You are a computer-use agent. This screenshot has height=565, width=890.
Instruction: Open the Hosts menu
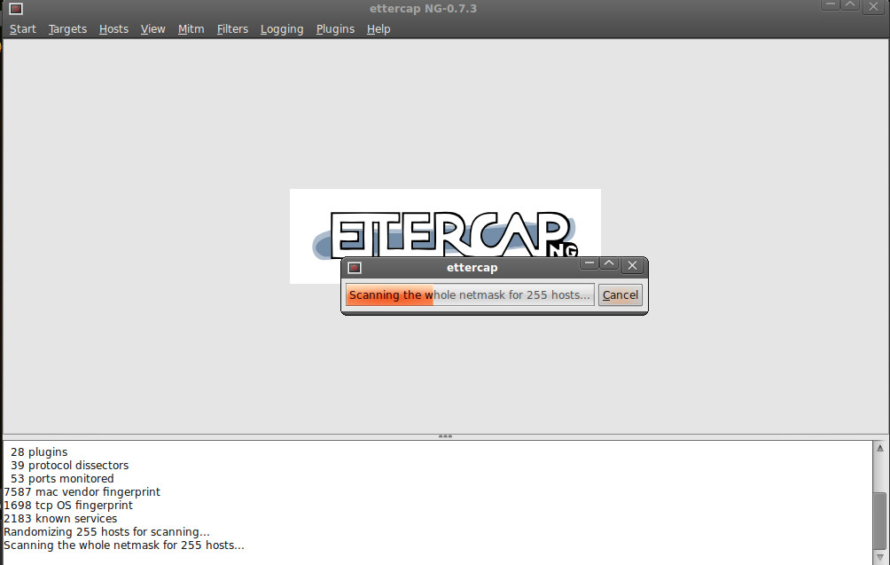click(113, 29)
